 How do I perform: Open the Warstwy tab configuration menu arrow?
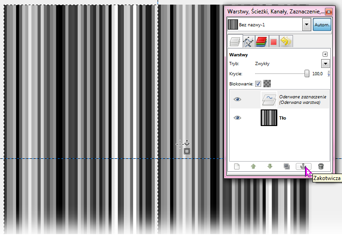click(x=325, y=54)
